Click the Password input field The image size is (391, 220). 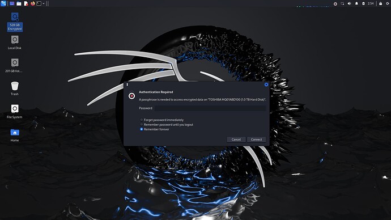tap(210, 108)
